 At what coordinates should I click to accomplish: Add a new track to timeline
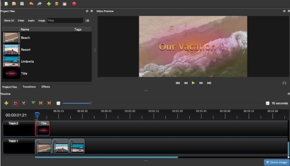(x=6, y=103)
